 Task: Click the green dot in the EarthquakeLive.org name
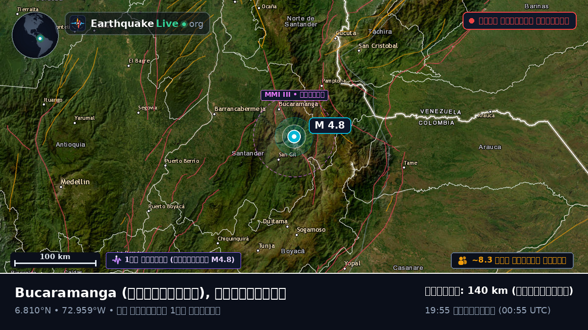pyautogui.click(x=184, y=24)
